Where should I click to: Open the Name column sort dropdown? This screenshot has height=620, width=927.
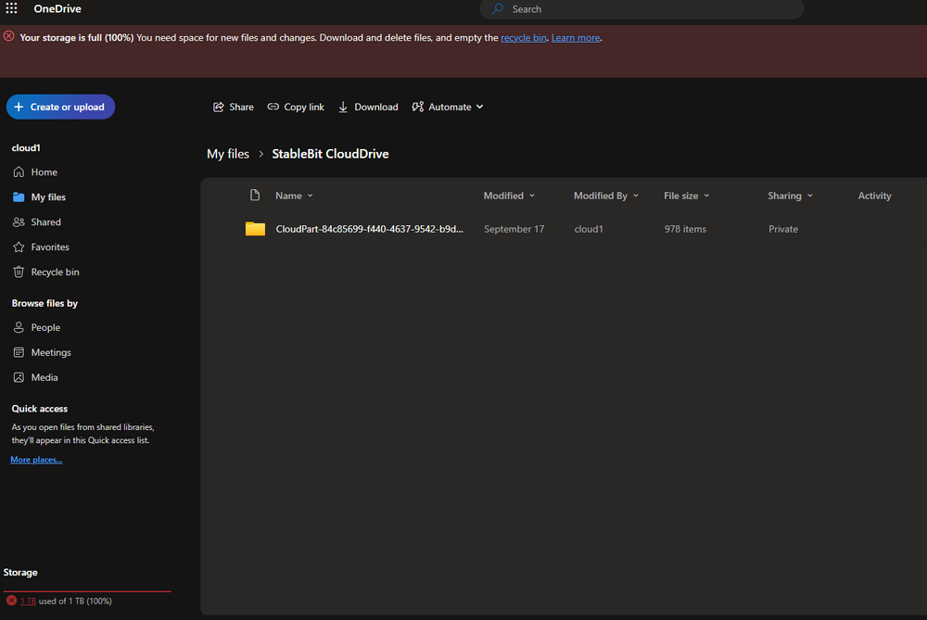tap(310, 196)
